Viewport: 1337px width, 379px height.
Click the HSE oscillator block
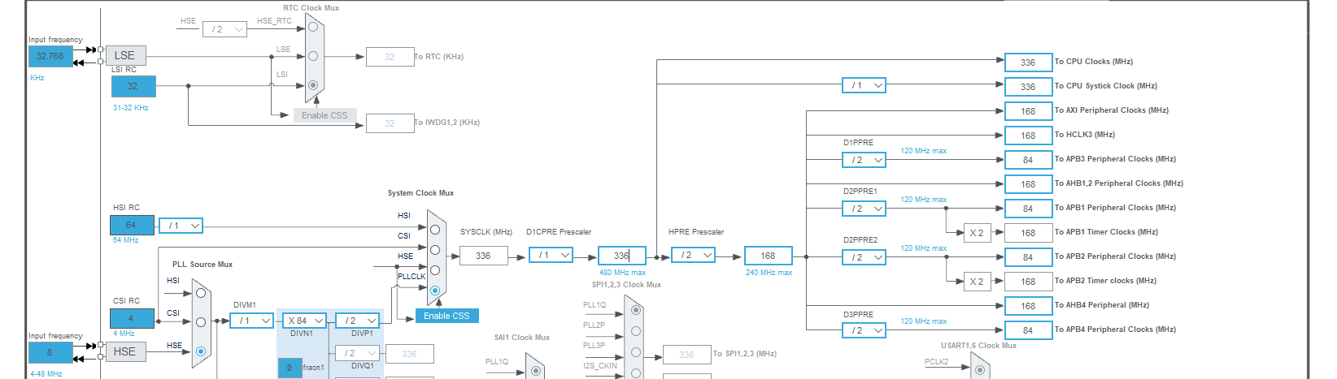125,351
